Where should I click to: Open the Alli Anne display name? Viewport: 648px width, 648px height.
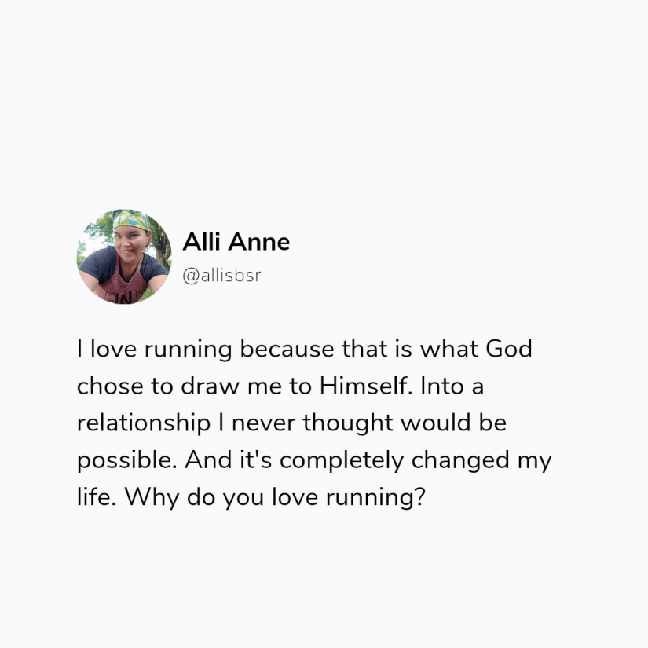coord(236,243)
